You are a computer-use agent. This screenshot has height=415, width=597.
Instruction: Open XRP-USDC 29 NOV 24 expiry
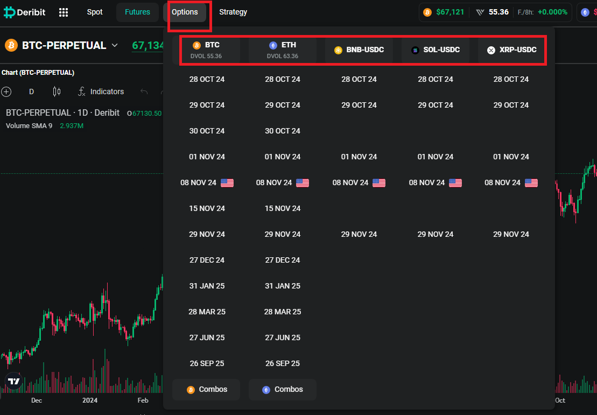coord(511,235)
